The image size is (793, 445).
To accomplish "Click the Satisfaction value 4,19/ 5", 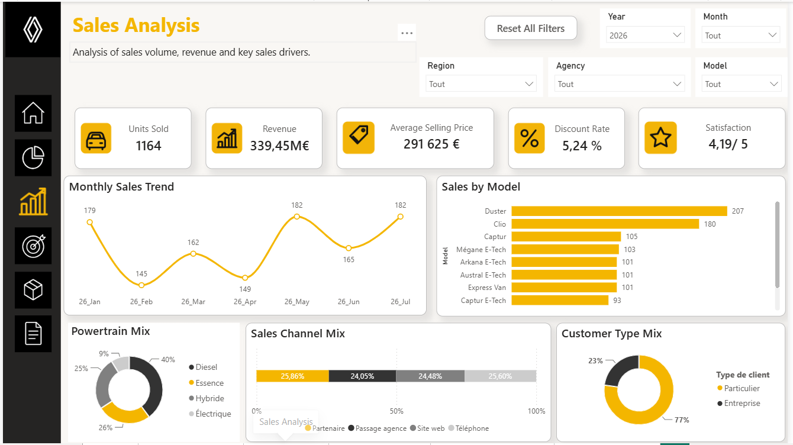I will (728, 144).
